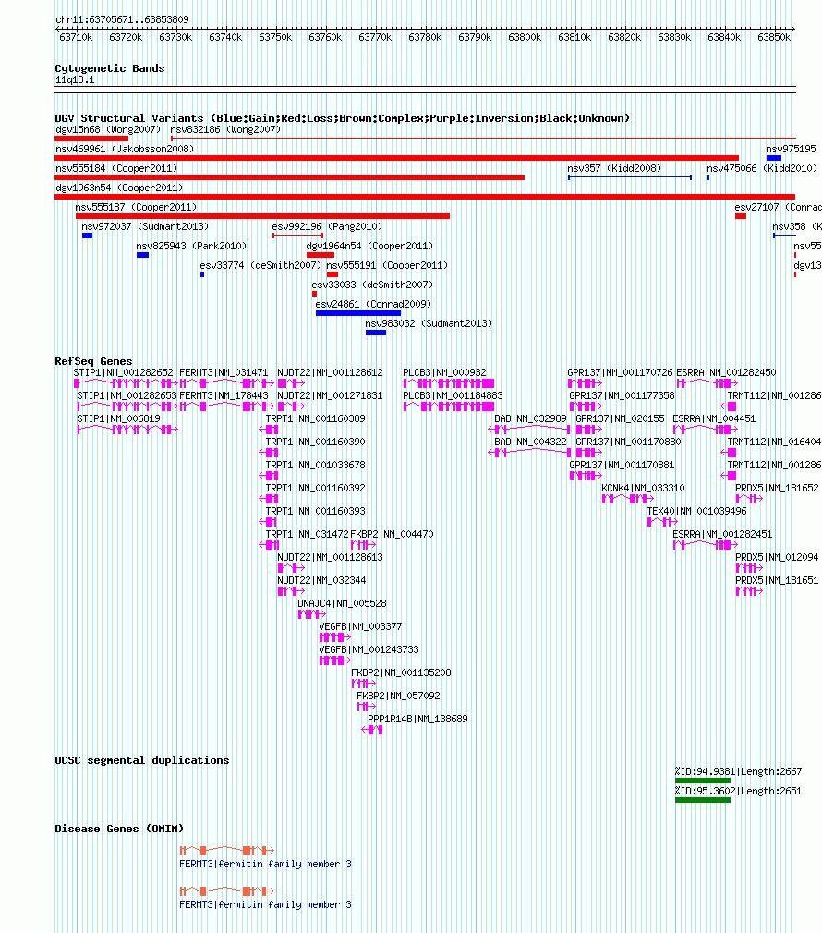Viewport: 822px width, 933px height.
Task: Click the FKBP2|NM_004470 gene label
Action: [392, 534]
